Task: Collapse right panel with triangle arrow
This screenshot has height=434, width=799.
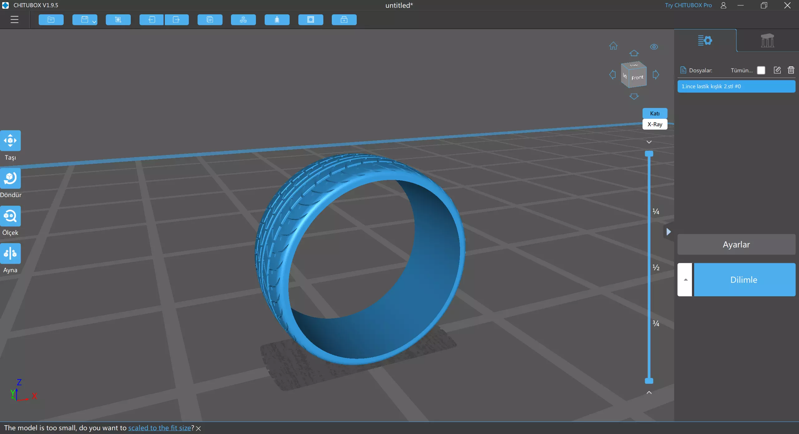Action: tap(669, 232)
